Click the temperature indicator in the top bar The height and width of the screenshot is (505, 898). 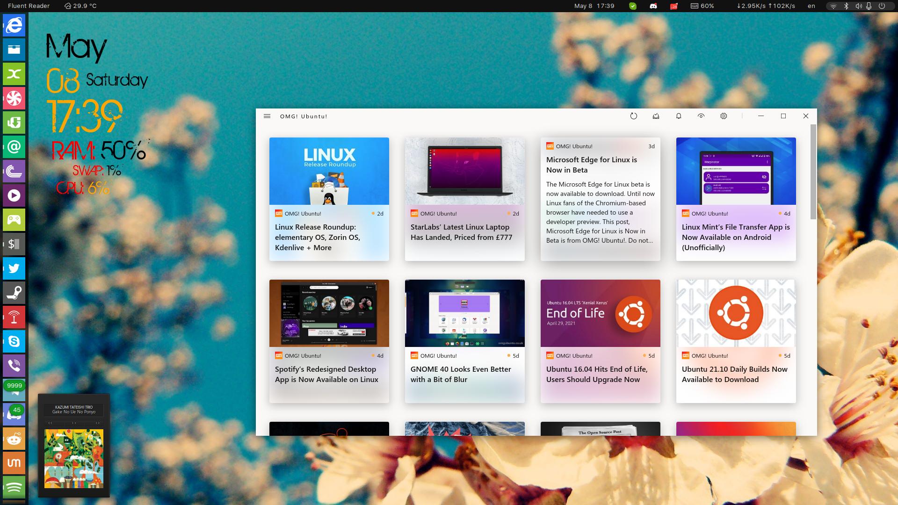(80, 6)
